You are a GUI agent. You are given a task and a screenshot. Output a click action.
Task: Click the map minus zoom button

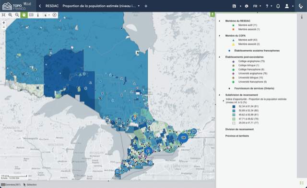pyautogui.click(x=3, y=27)
